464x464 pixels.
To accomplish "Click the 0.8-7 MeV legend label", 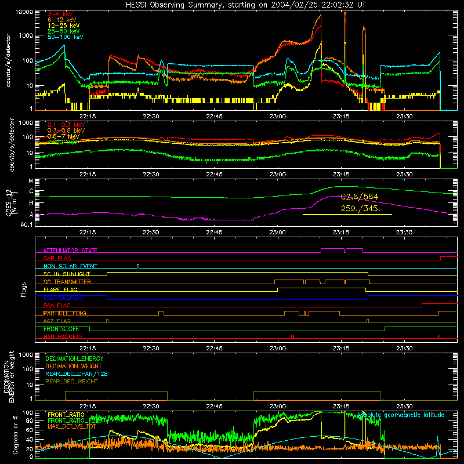I will point(63,136).
